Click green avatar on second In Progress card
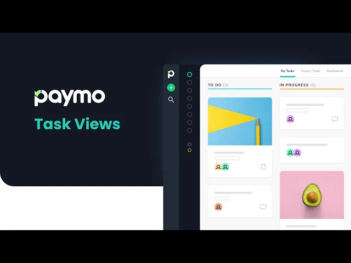351x263 pixels. click(290, 152)
